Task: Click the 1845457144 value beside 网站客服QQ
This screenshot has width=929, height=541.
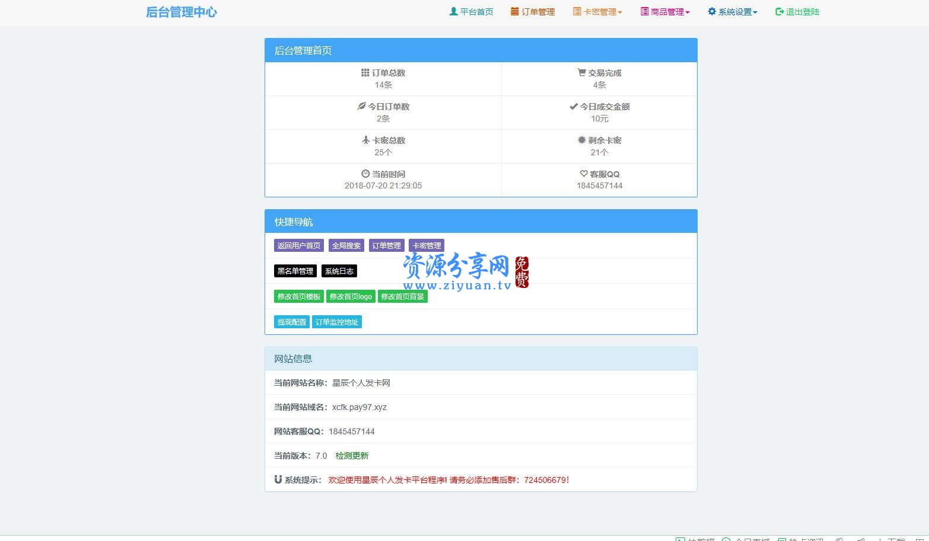Action: [x=352, y=431]
